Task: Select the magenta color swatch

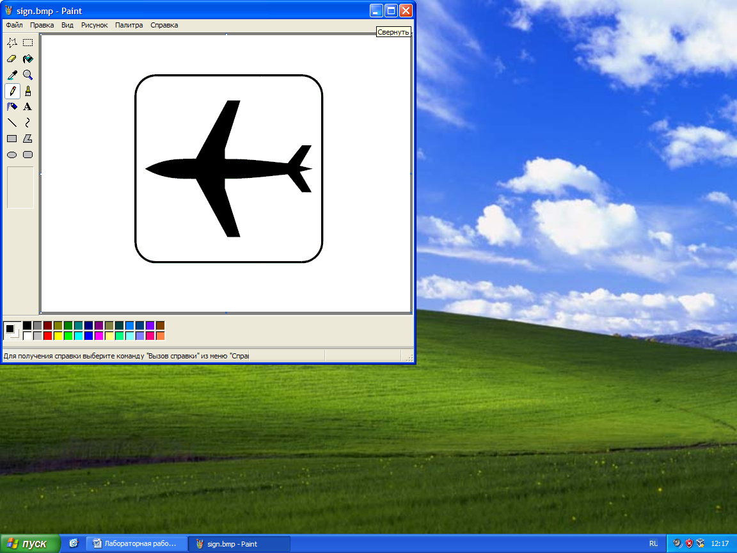Action: 99,336
